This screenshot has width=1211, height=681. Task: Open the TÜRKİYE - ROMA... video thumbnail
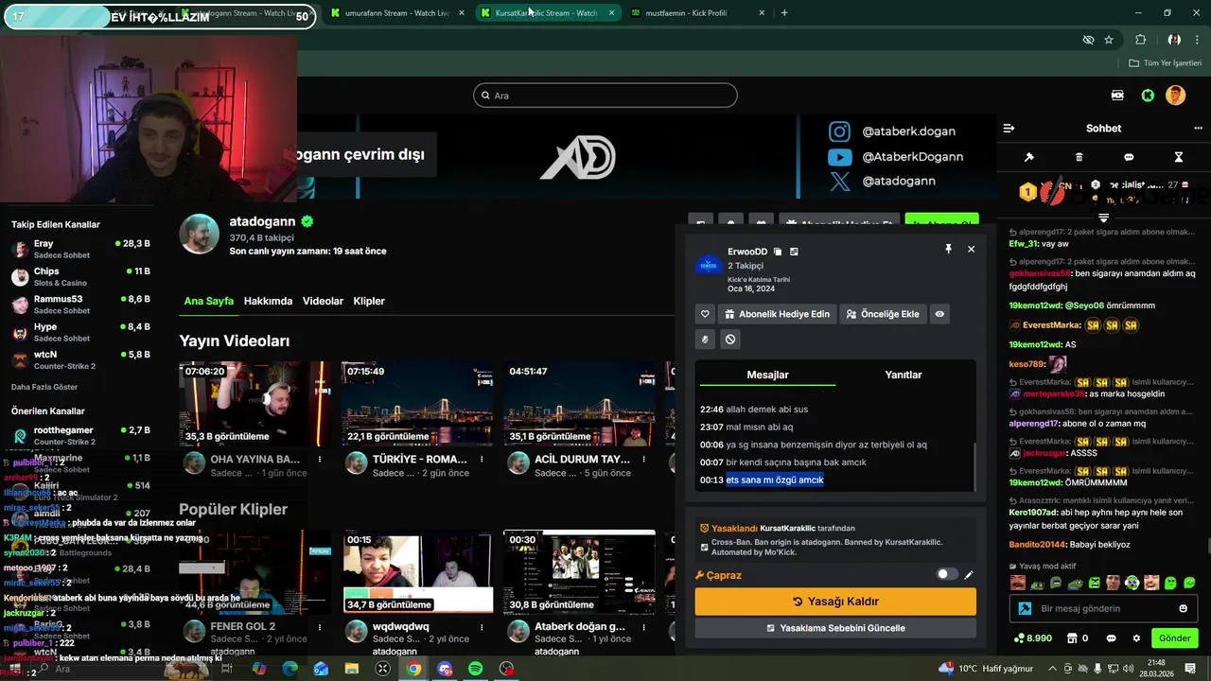click(x=417, y=404)
